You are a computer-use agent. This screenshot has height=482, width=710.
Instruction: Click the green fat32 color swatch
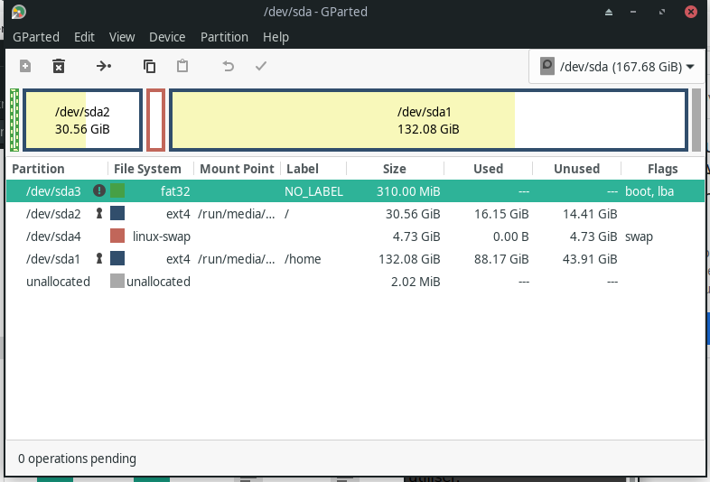pyautogui.click(x=117, y=190)
